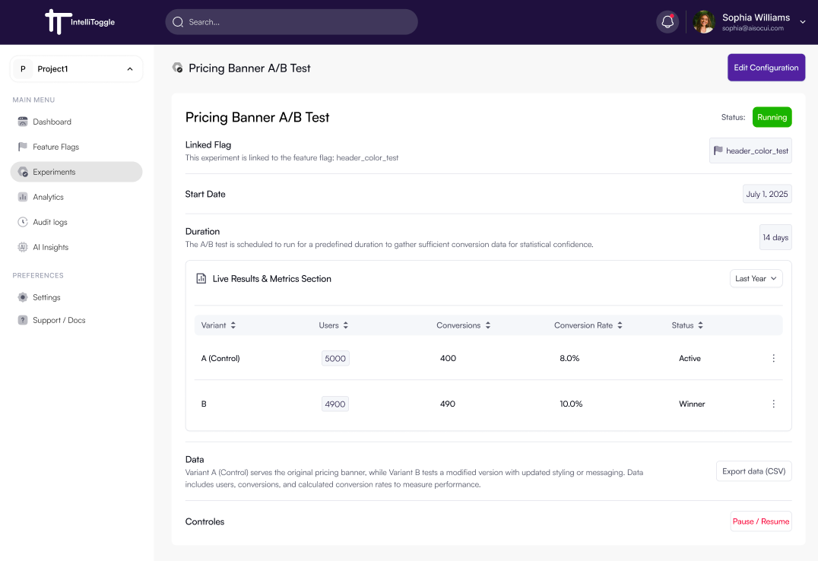Expand the user account menu chevron
The height and width of the screenshot is (561, 818).
[x=803, y=23]
